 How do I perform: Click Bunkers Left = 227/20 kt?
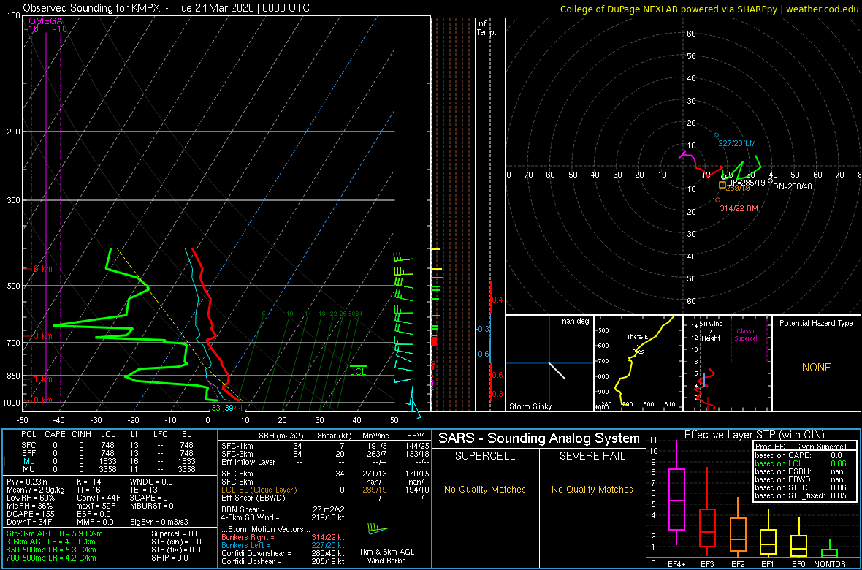[283, 545]
